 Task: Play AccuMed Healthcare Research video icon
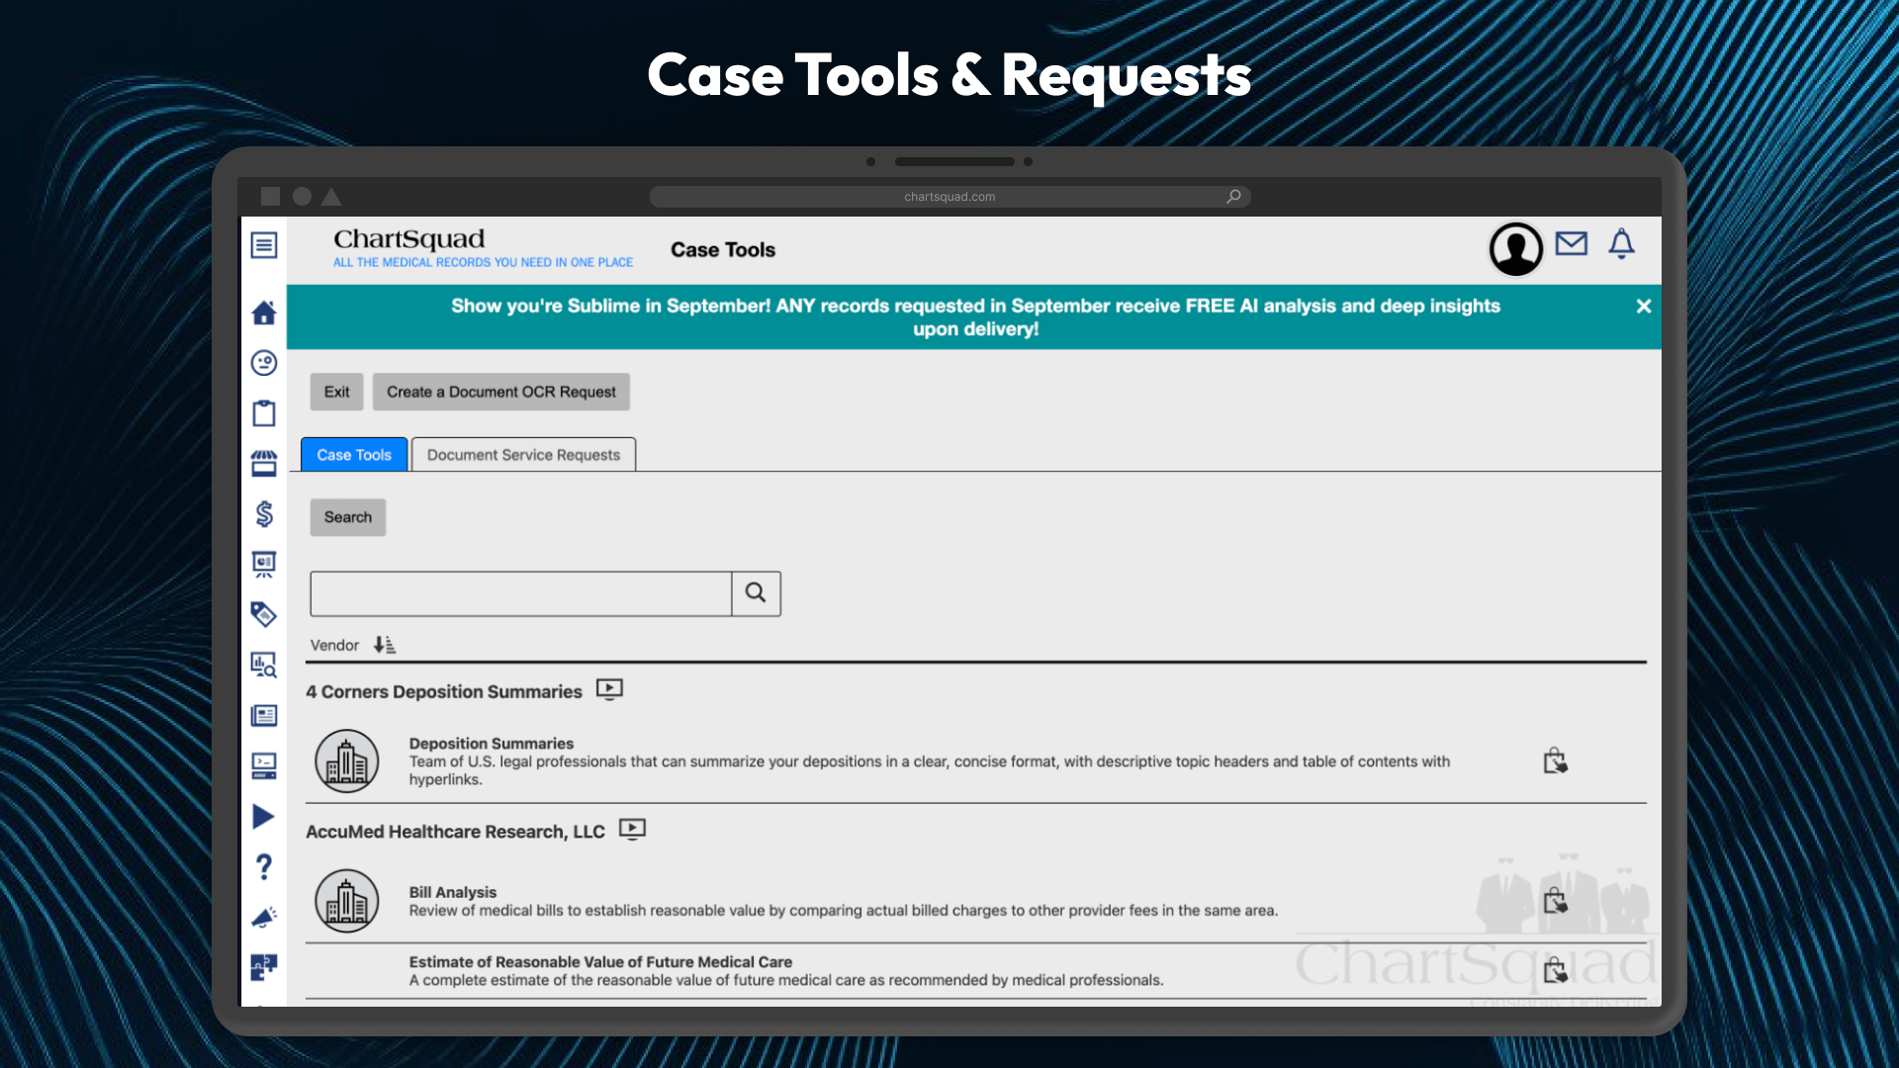(x=632, y=829)
